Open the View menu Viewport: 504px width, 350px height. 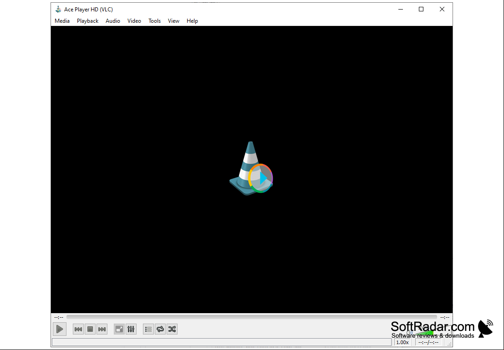click(173, 21)
